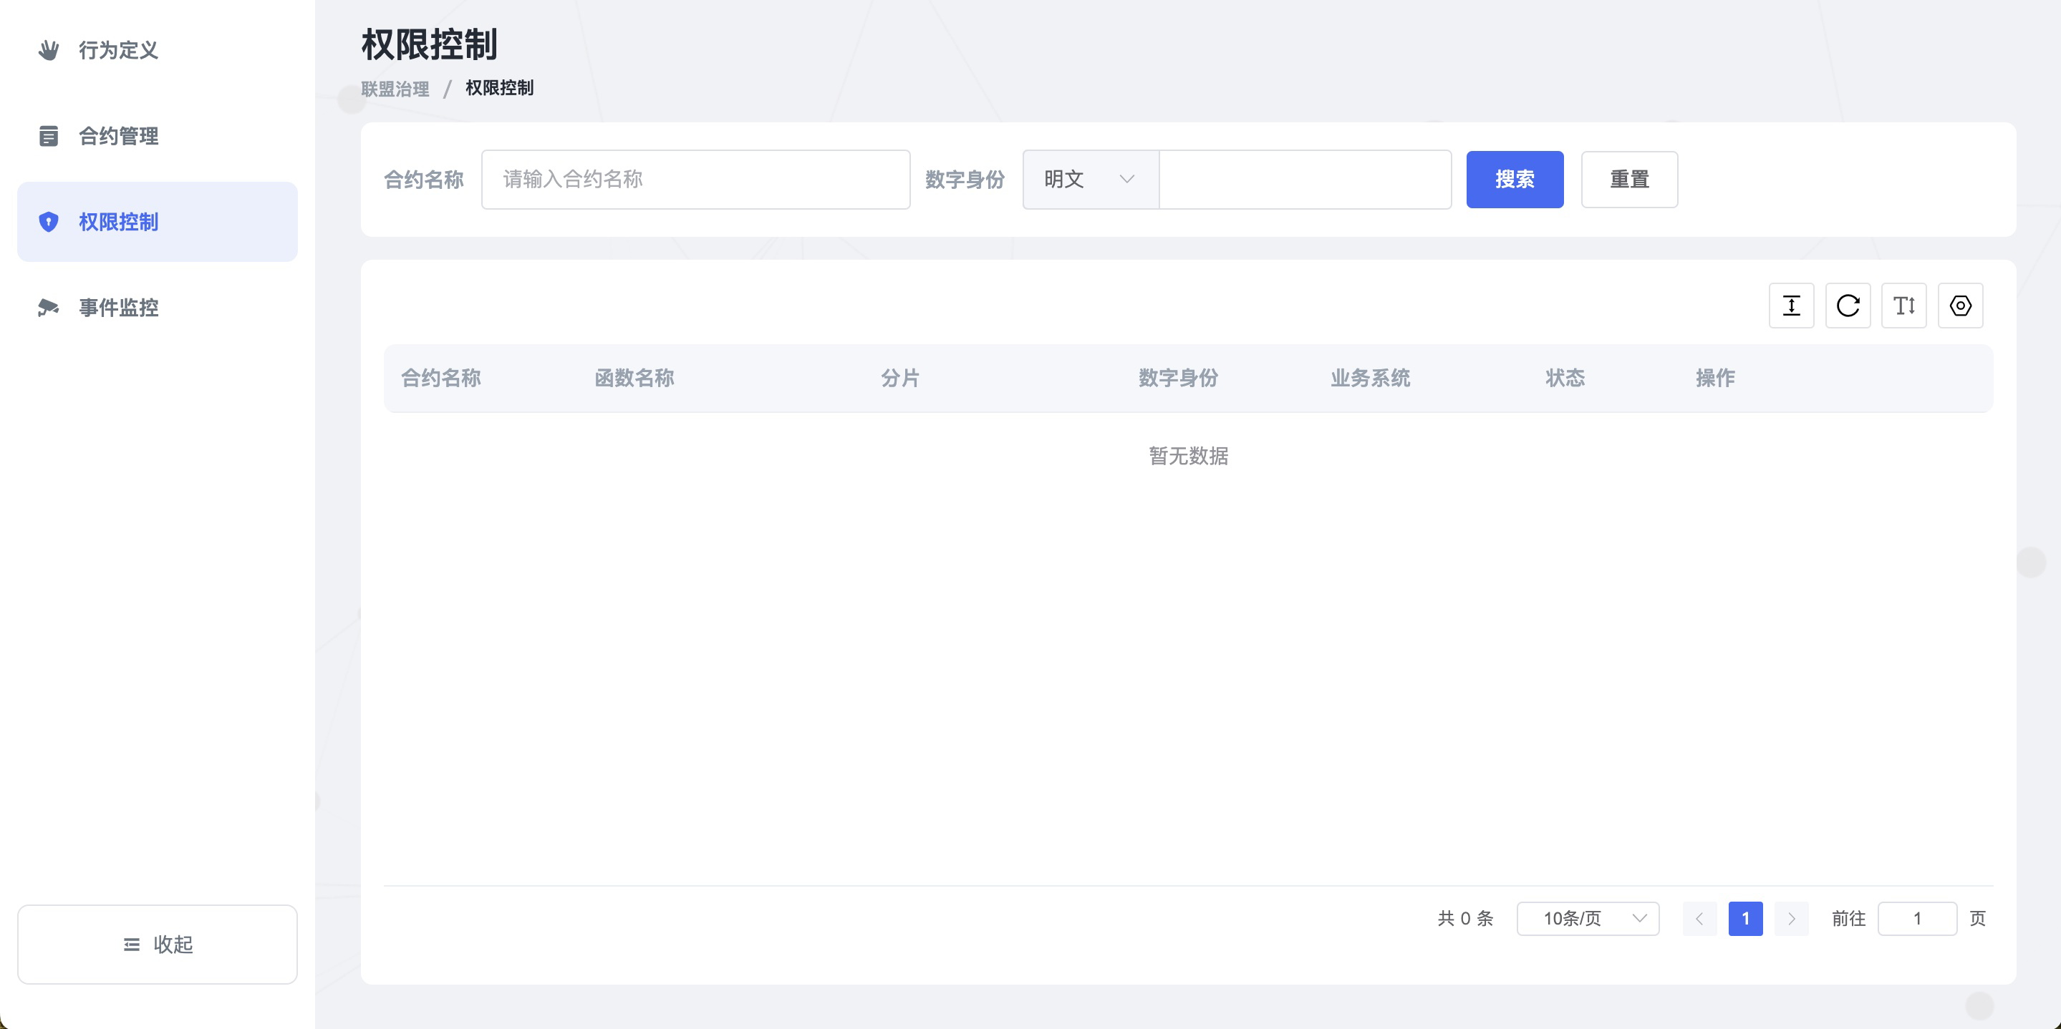2061x1029 pixels.
Task: Click the document icon beside 合约管理
Action: click(x=49, y=136)
